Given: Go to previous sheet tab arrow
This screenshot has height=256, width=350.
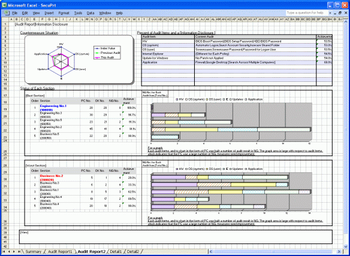Looking at the screenshot, I should click(9, 252).
